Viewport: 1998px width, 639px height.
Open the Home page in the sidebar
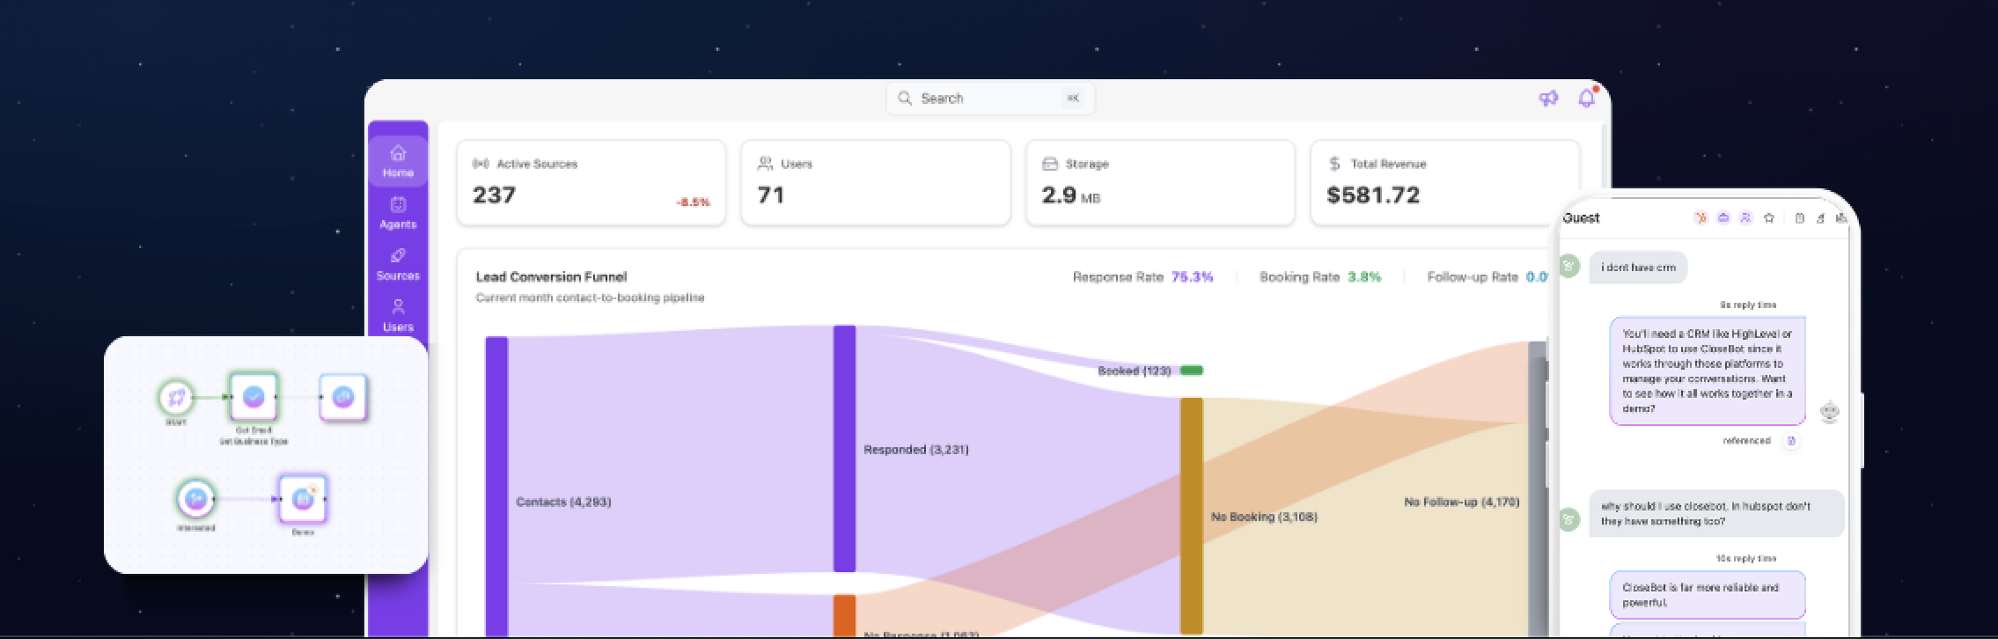[398, 162]
